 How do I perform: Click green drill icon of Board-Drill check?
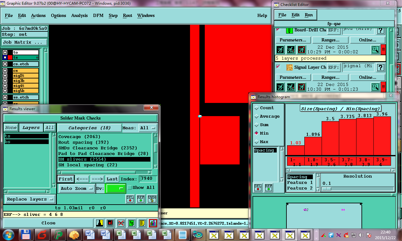(290, 30)
